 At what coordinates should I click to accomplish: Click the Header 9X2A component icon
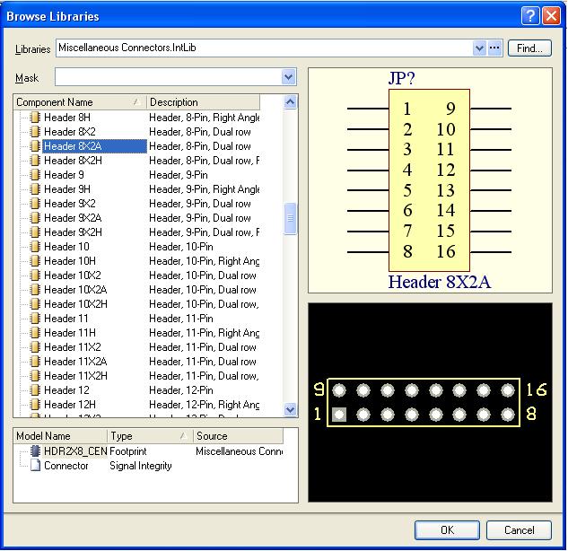coord(35,218)
